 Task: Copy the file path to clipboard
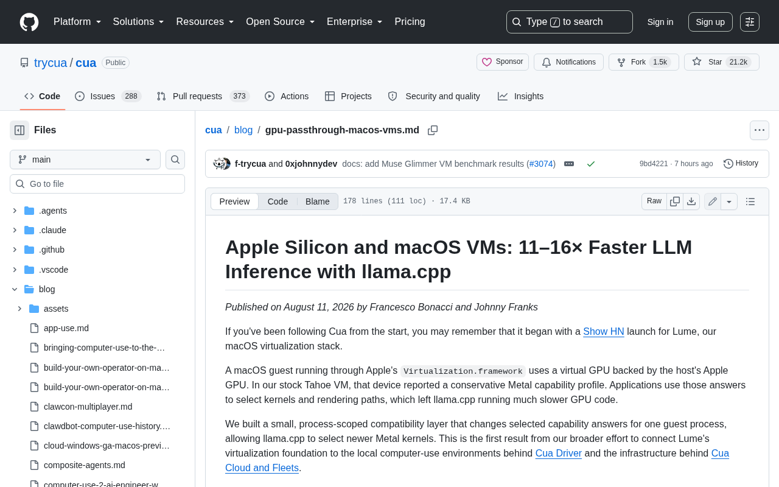click(433, 130)
